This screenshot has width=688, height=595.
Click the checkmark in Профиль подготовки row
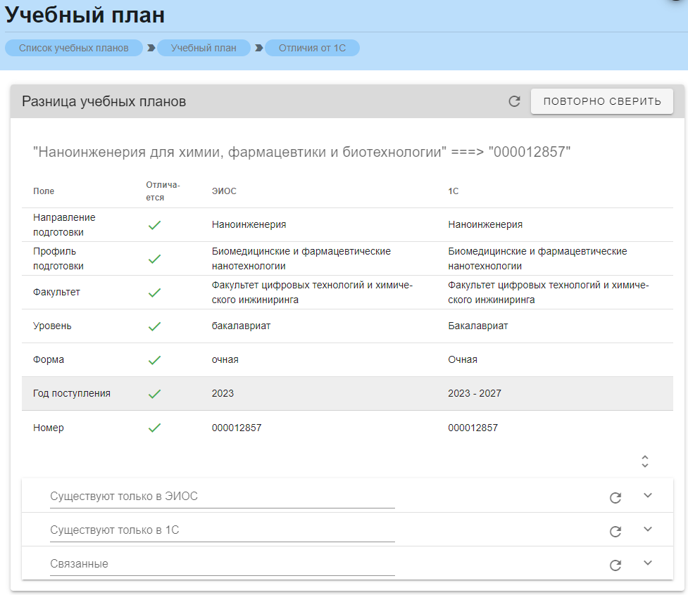(155, 259)
